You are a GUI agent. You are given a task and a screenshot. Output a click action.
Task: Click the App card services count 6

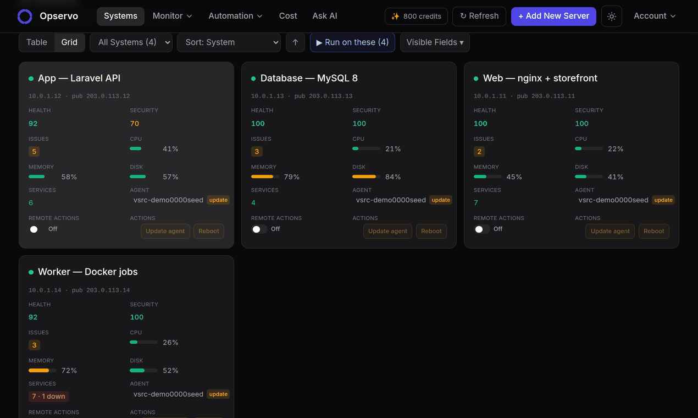click(x=31, y=203)
